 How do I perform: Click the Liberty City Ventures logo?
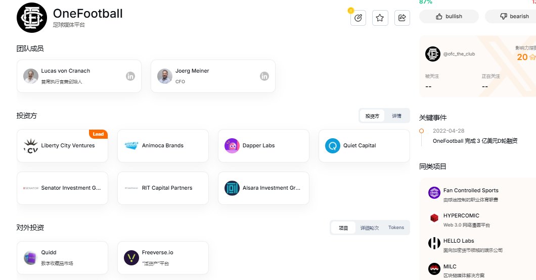point(31,146)
